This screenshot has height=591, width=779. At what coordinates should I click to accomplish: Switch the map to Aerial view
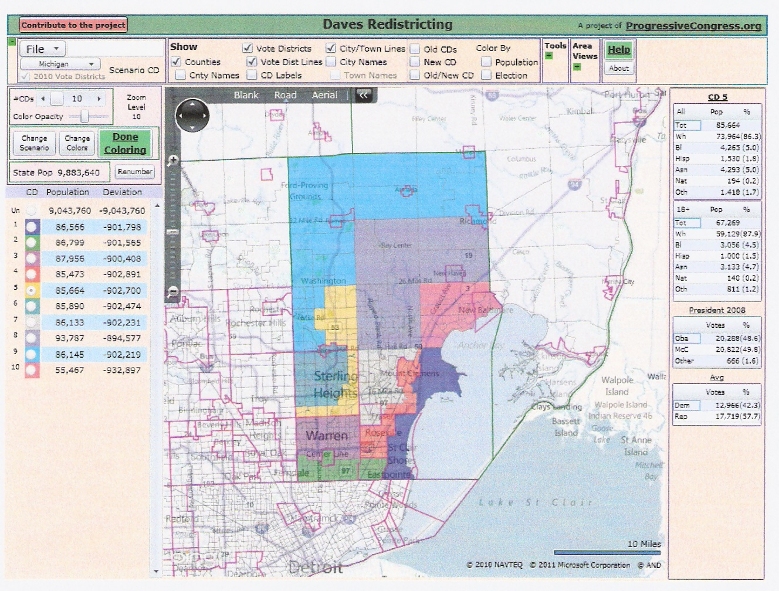(x=324, y=95)
